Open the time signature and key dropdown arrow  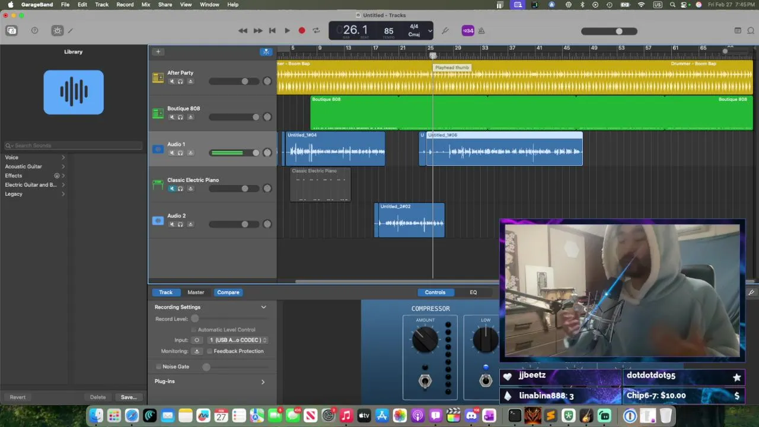pos(430,31)
